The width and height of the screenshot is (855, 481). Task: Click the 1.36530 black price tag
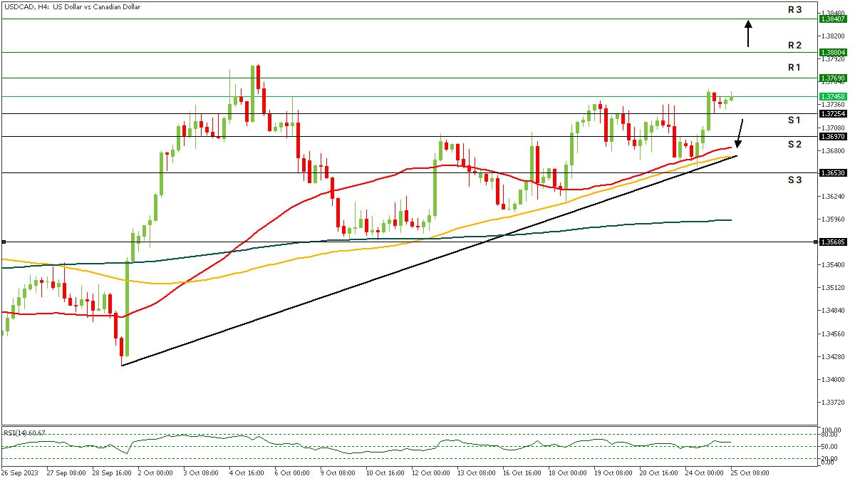tap(833, 172)
